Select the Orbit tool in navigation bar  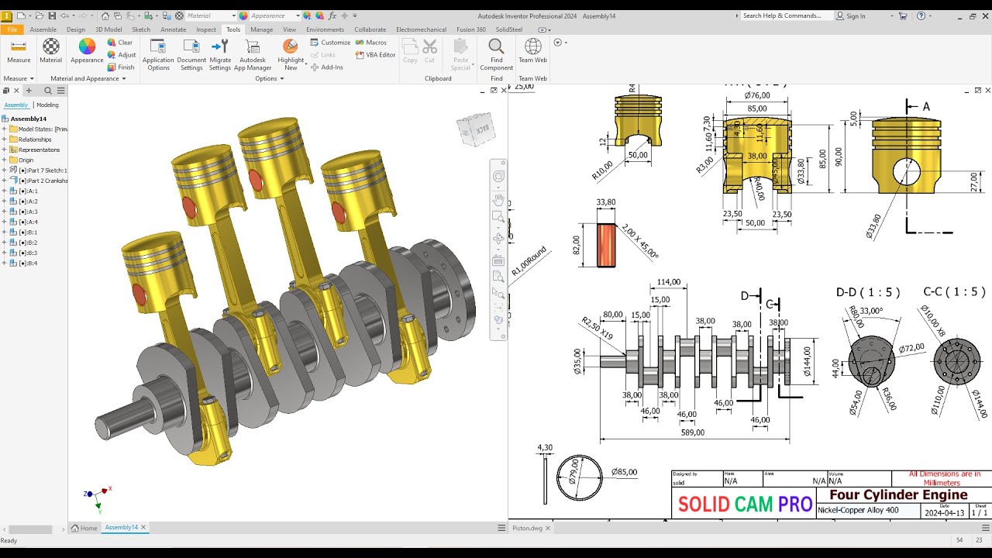point(498,239)
